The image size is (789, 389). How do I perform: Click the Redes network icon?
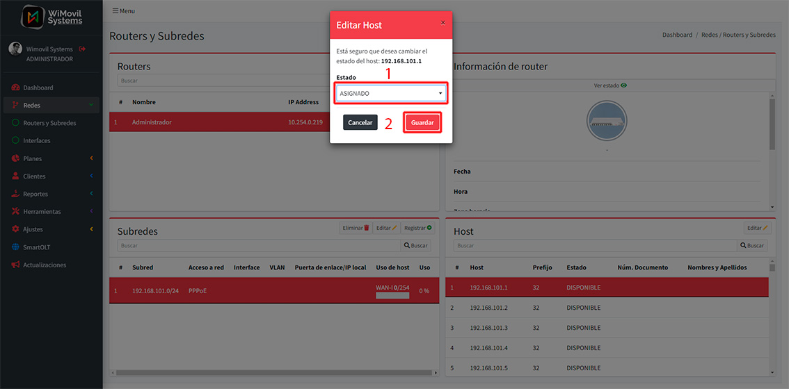pos(15,105)
